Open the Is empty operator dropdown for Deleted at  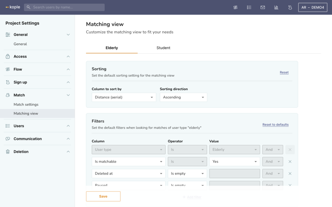point(187,173)
